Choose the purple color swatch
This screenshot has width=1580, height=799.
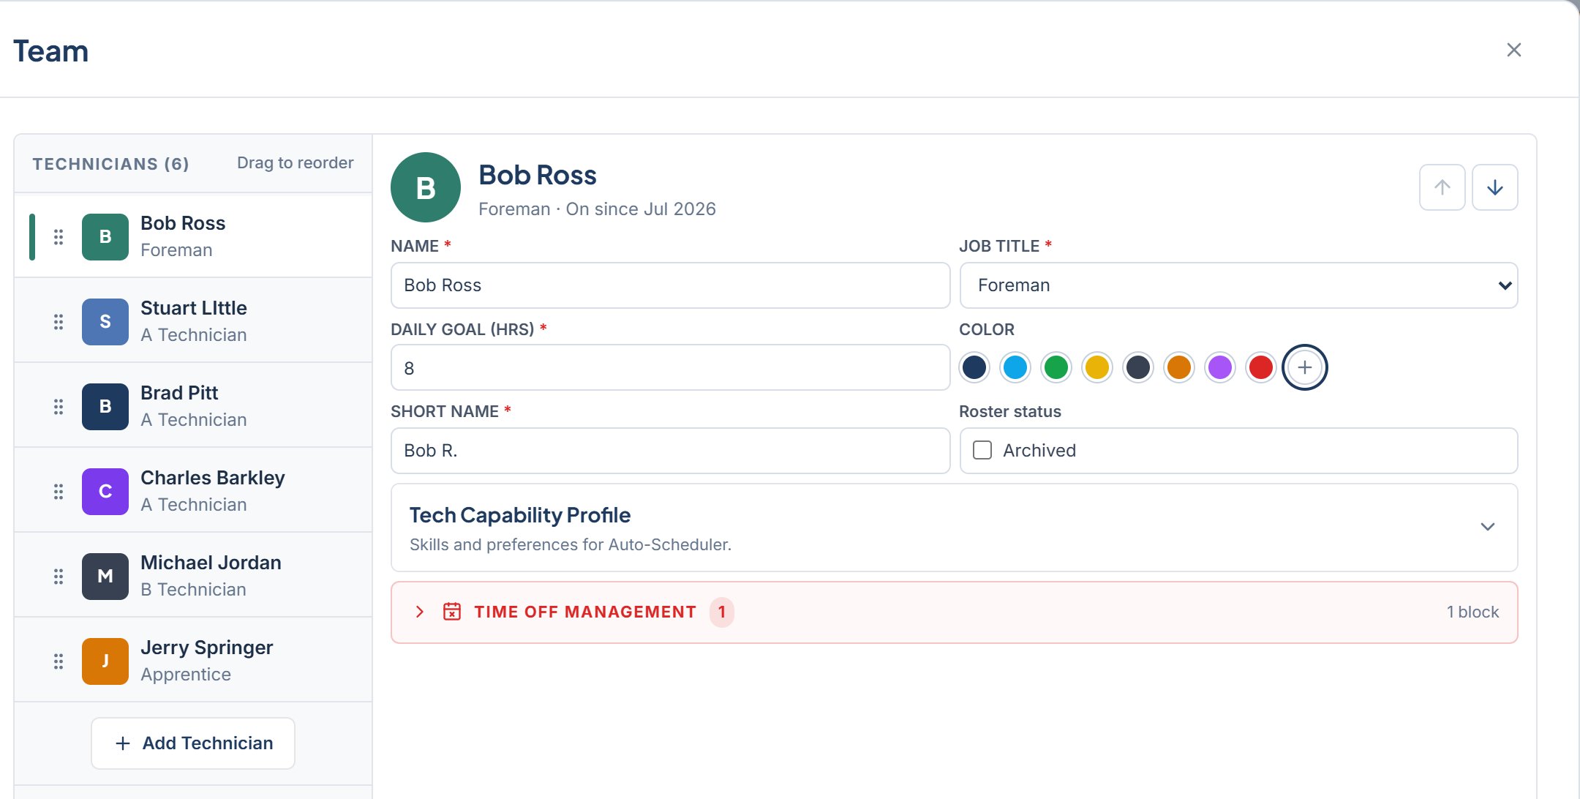1220,367
